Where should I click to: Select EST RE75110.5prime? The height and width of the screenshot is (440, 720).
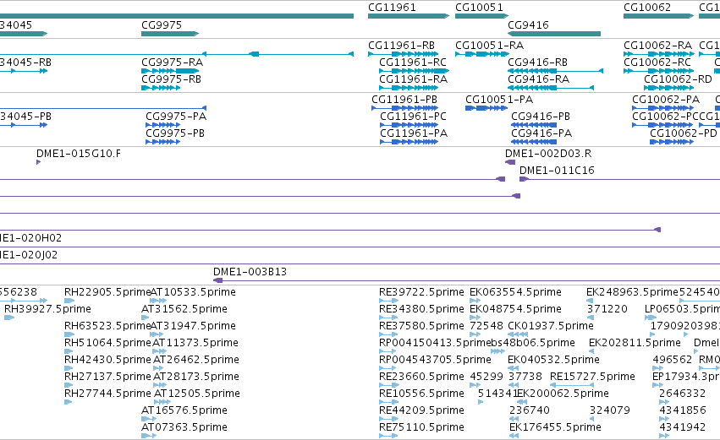pyautogui.click(x=388, y=437)
